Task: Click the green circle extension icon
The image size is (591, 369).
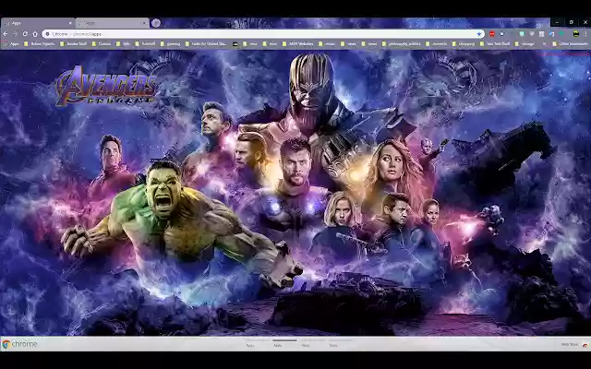Action: (x=561, y=34)
